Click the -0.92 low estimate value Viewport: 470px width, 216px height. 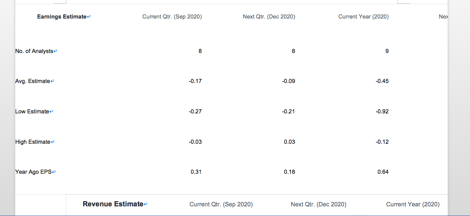click(382, 112)
